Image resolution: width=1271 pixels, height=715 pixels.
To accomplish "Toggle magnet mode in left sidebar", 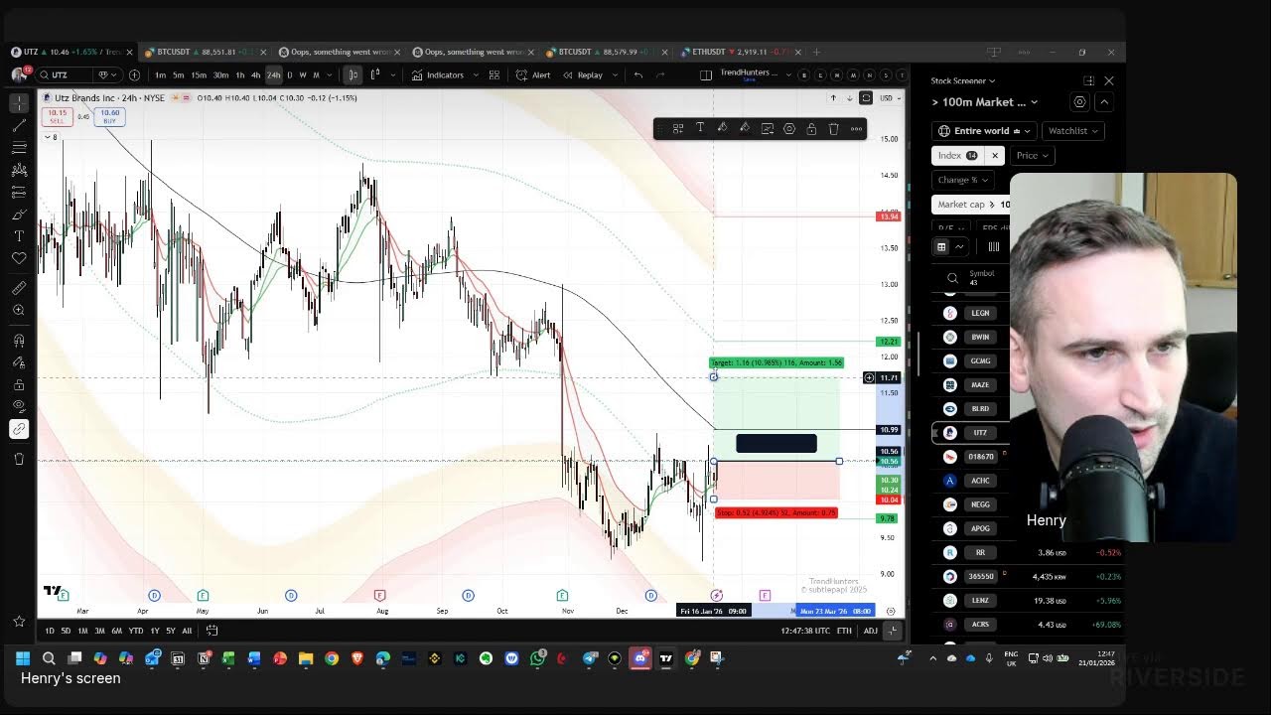I will pyautogui.click(x=19, y=341).
